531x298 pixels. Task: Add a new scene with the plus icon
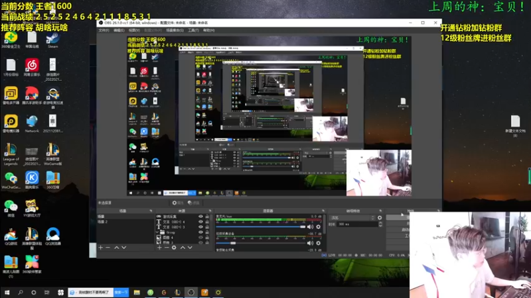tap(101, 248)
